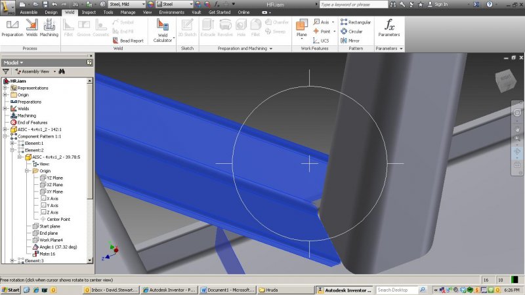Expand the Representations node

tap(5, 88)
